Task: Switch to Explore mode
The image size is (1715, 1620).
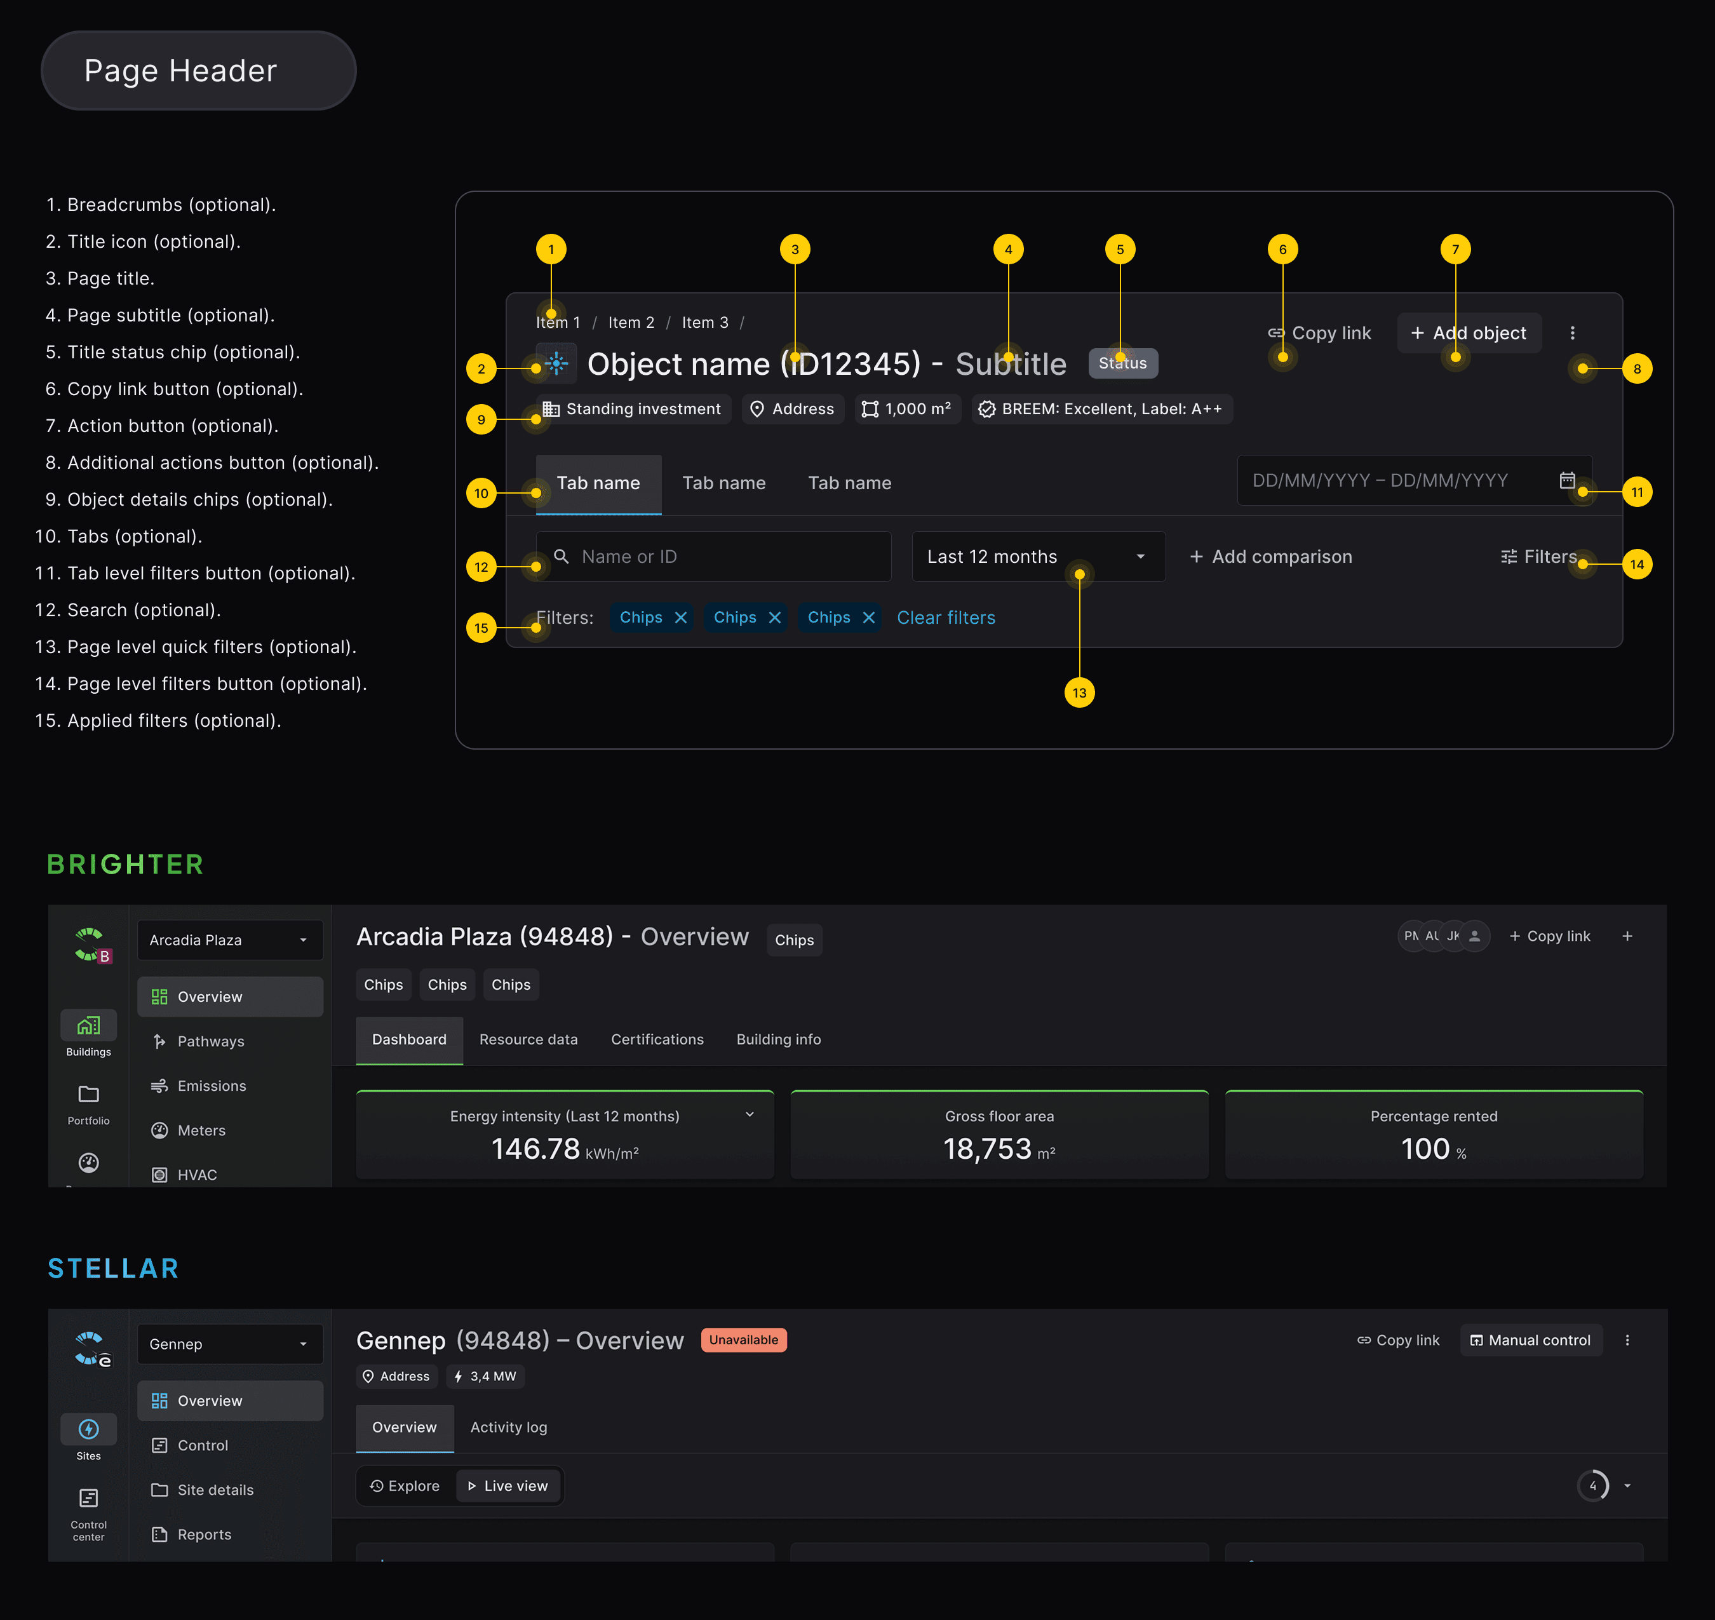Action: pos(404,1486)
